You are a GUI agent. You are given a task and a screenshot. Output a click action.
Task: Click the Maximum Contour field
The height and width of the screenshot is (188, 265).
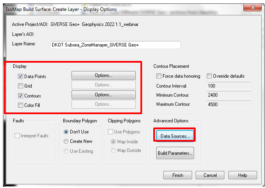(x=229, y=104)
